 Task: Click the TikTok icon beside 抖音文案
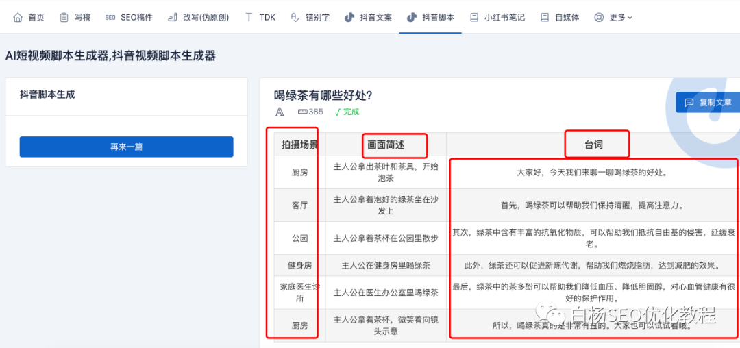point(349,18)
